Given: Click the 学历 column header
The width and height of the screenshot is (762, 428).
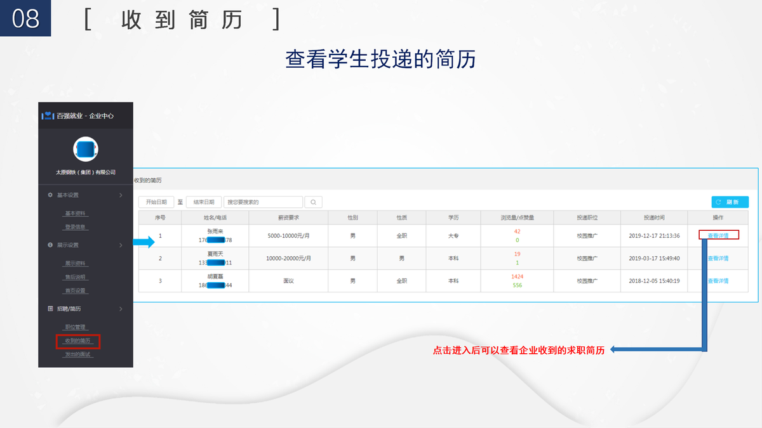Looking at the screenshot, I should click(453, 217).
